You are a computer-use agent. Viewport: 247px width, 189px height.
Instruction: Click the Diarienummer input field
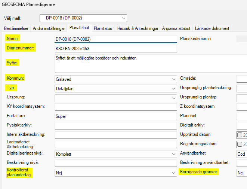pos(115,48)
